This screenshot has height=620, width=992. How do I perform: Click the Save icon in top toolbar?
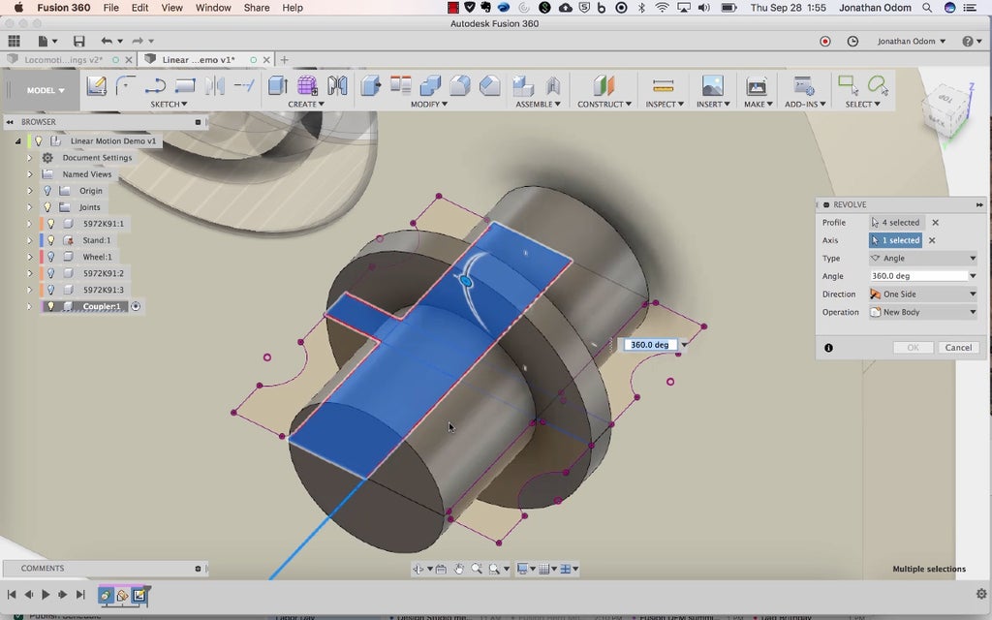click(x=78, y=42)
